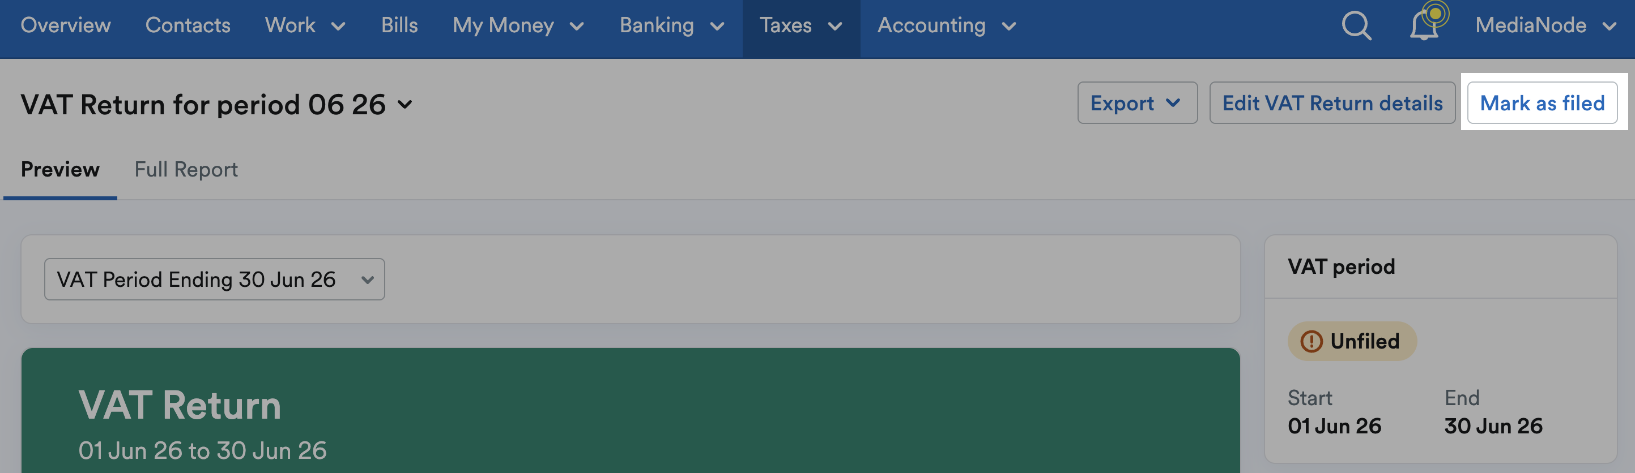
Task: Open the Bills section
Action: coord(399,25)
